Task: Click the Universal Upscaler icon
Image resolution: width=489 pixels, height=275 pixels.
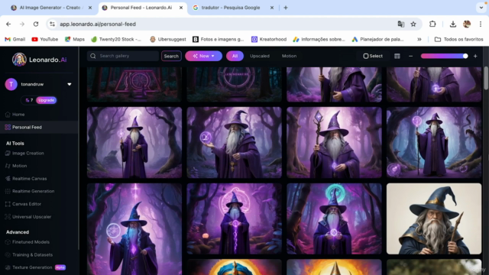Action: pyautogui.click(x=8, y=217)
